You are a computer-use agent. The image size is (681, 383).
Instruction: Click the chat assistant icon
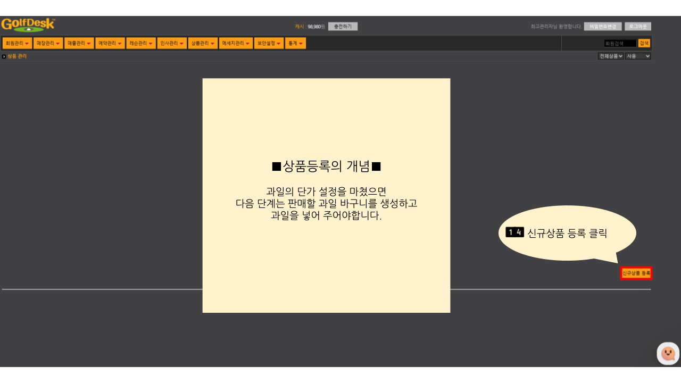point(668,353)
